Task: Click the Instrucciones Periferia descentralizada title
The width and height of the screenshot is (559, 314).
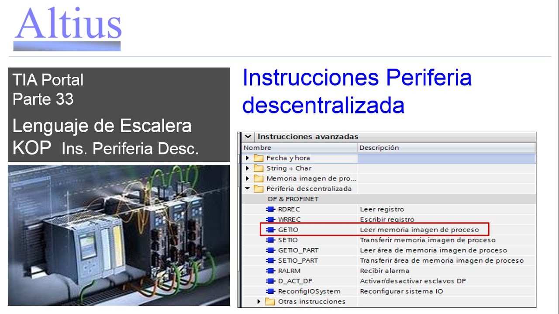Action: coord(357,92)
